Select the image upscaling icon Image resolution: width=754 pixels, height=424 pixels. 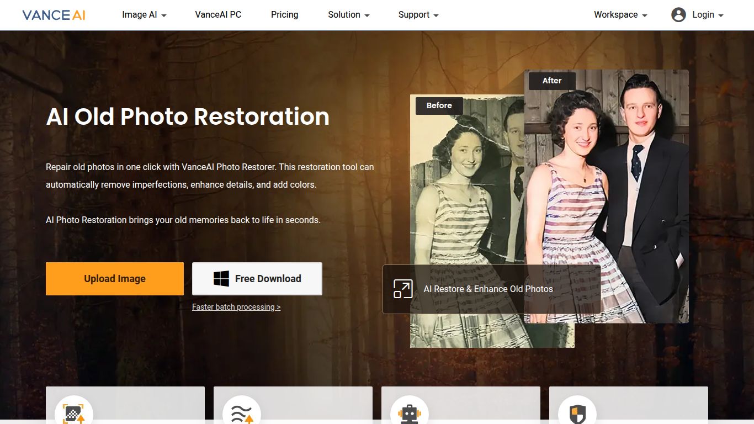75,413
